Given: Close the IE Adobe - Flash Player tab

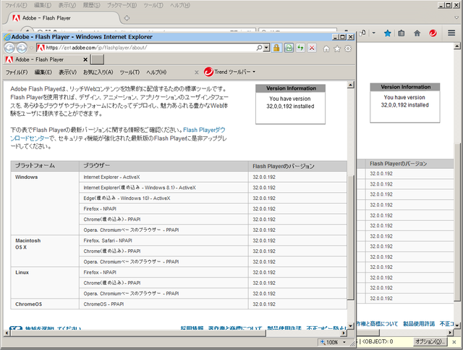Looking at the screenshot, I should pos(85,59).
